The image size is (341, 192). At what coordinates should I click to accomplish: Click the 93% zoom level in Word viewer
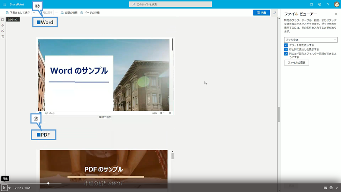pos(154,113)
